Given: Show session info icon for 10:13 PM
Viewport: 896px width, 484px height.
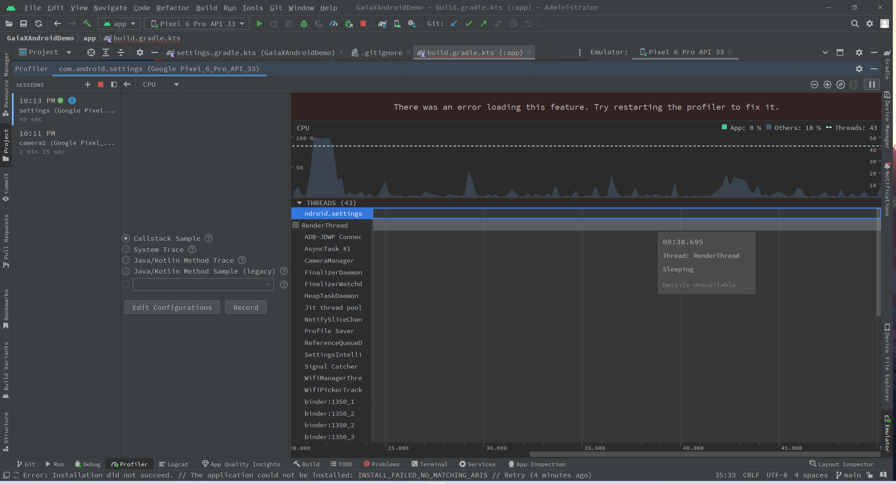Looking at the screenshot, I should tap(72, 101).
